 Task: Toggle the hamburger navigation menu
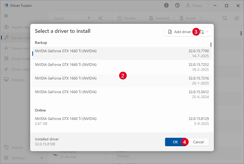(6, 16)
